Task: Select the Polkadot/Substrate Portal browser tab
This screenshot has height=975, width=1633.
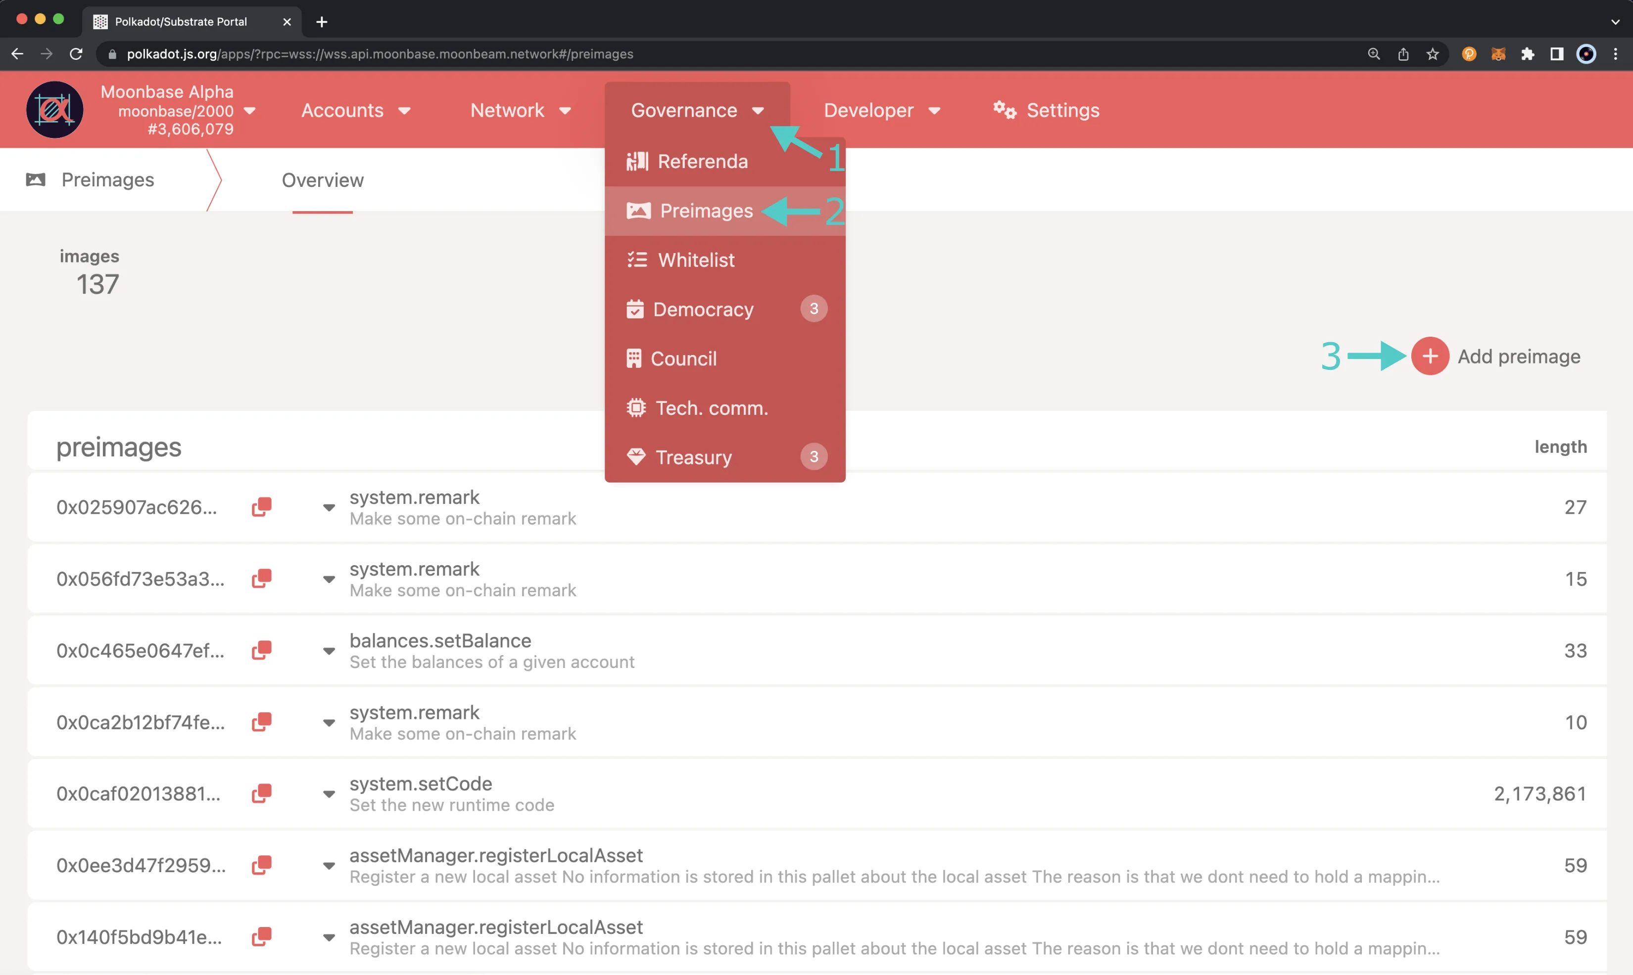Action: click(192, 22)
